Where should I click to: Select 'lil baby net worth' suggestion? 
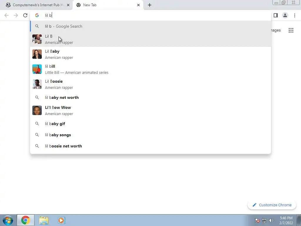pos(150,97)
